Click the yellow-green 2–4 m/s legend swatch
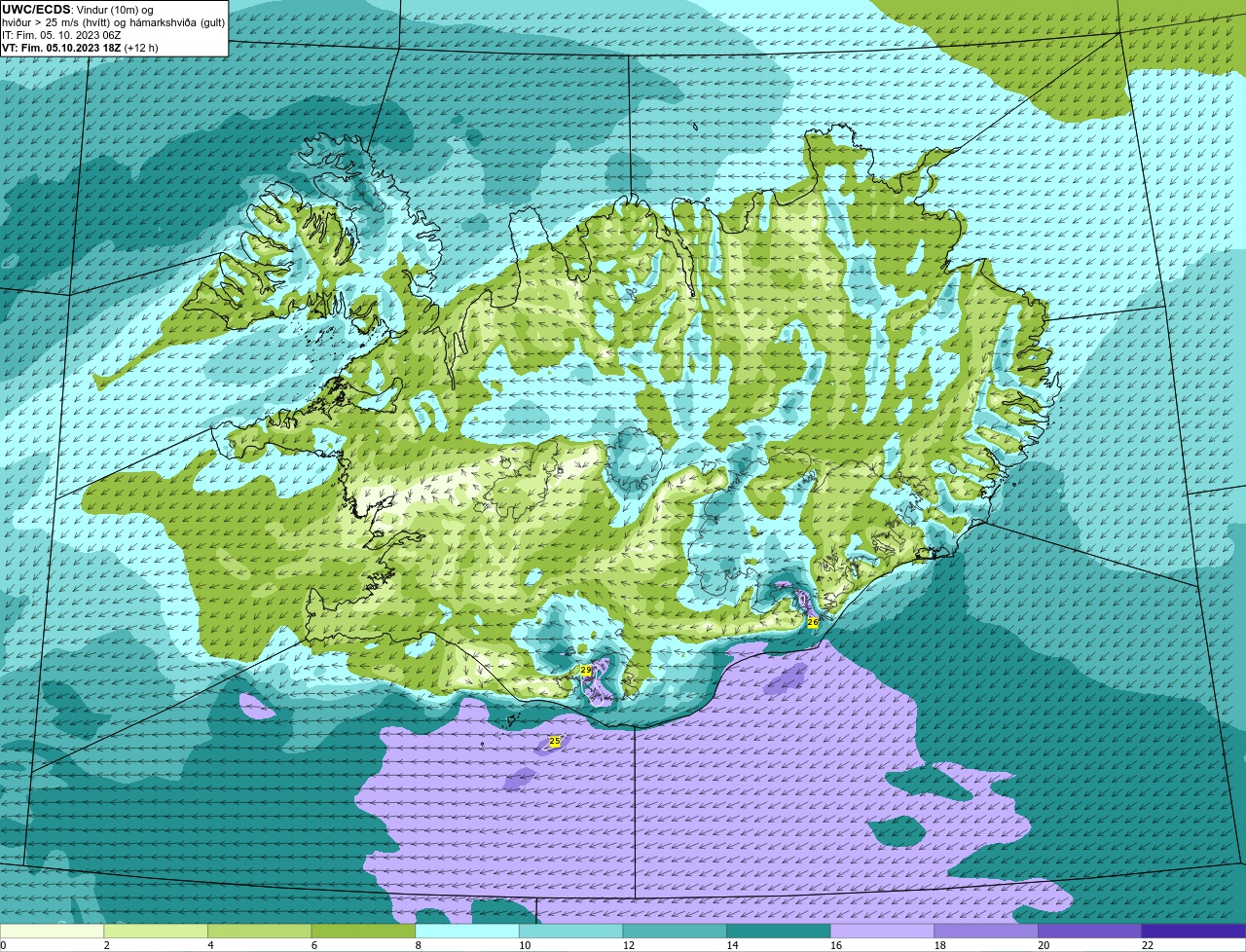The width and height of the screenshot is (1246, 952). [156, 931]
